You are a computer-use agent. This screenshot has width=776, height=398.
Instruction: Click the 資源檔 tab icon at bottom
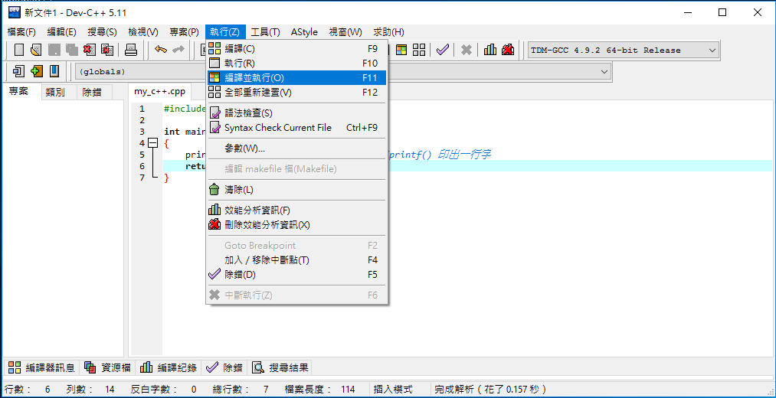[90, 367]
